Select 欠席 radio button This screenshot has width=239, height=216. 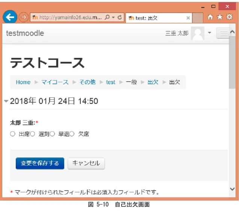coord(72,134)
